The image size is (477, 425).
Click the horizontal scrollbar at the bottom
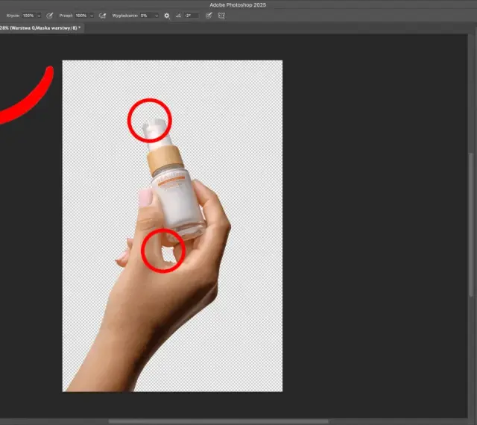(218, 422)
